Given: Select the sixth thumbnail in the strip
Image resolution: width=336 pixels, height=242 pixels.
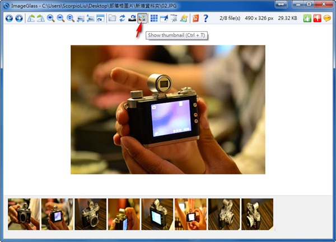Looking at the screenshot, I should 191,214.
